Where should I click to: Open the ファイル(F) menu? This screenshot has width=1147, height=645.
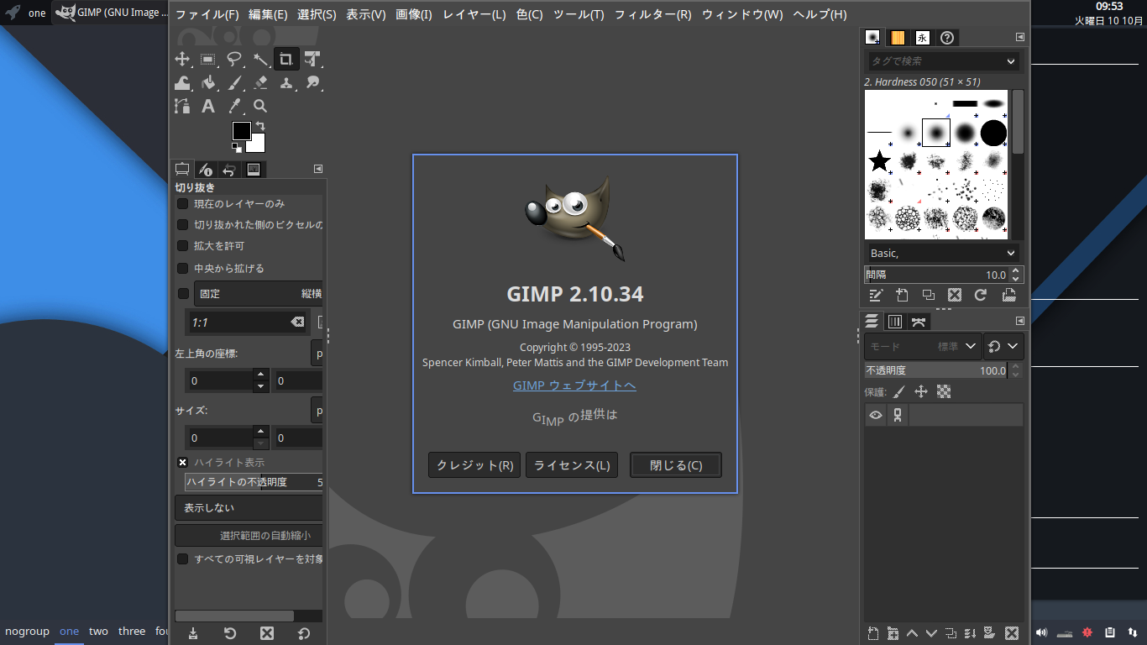(x=207, y=14)
